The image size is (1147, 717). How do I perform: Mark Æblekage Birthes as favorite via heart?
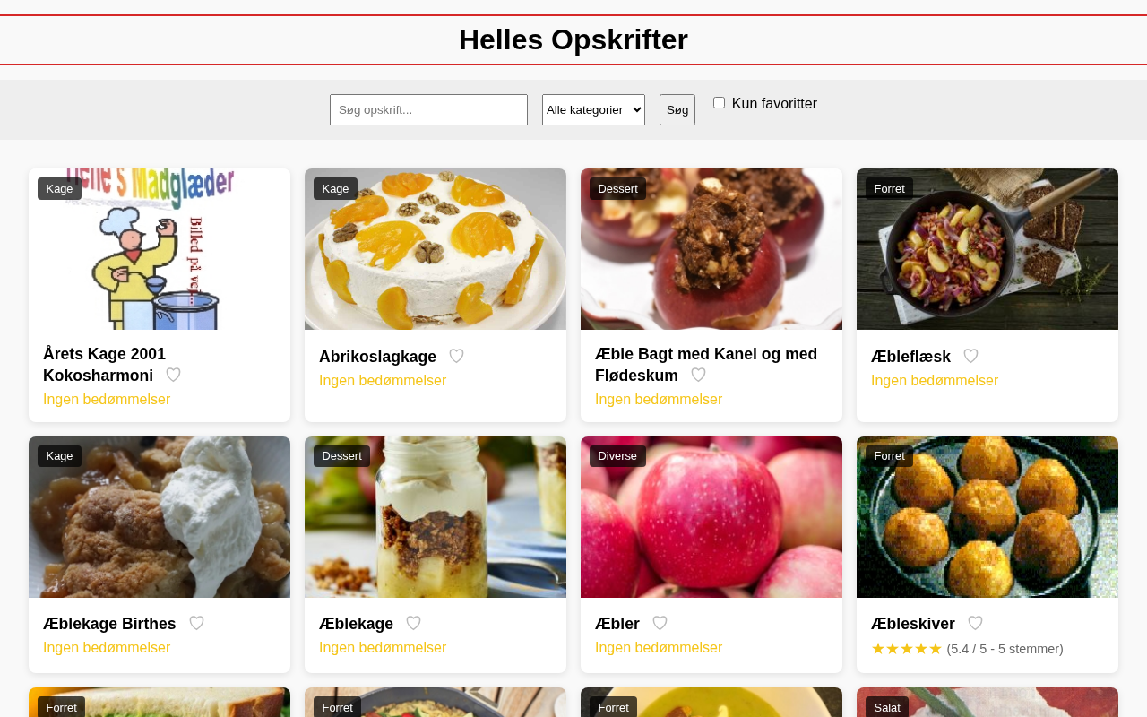[197, 624]
